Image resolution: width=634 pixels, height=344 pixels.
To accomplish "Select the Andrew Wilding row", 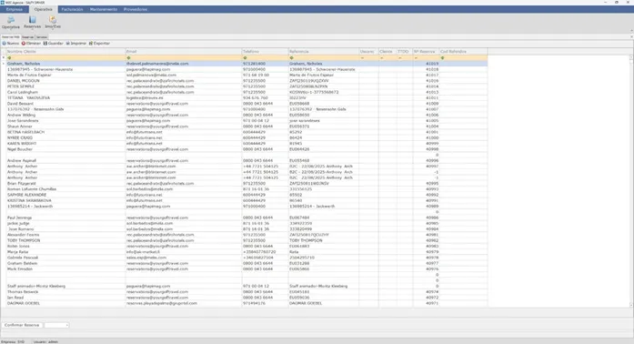I will coord(247,115).
